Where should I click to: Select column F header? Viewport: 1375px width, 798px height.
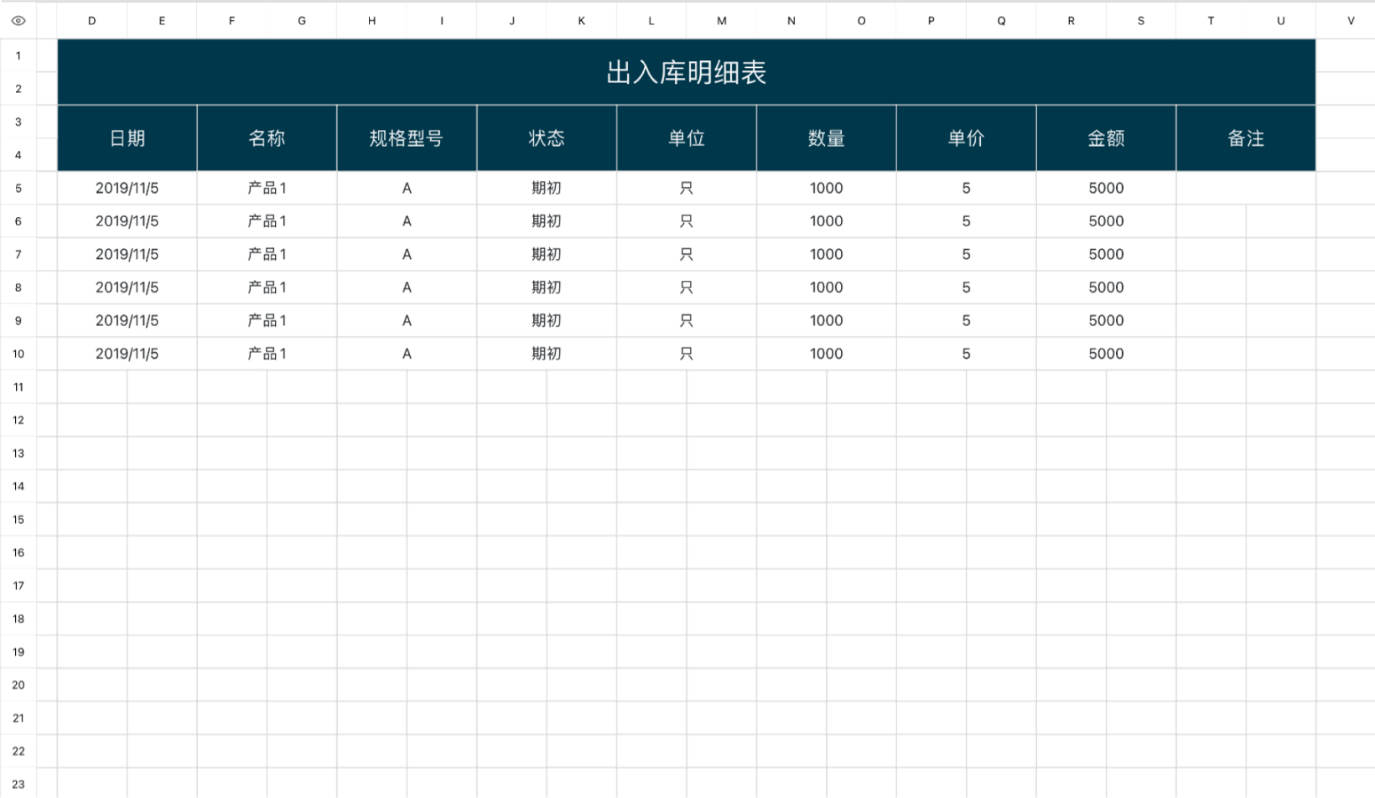coord(232,20)
